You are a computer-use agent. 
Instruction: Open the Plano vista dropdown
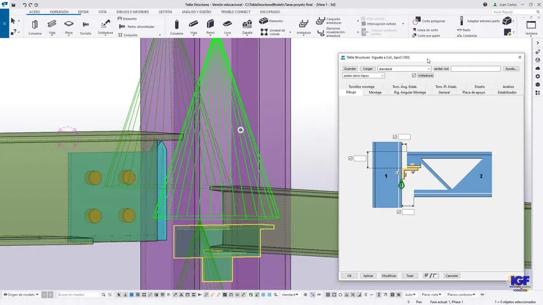(431, 295)
